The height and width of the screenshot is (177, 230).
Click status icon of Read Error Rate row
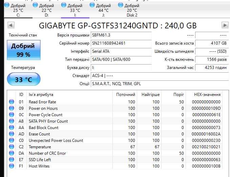tap(12, 102)
